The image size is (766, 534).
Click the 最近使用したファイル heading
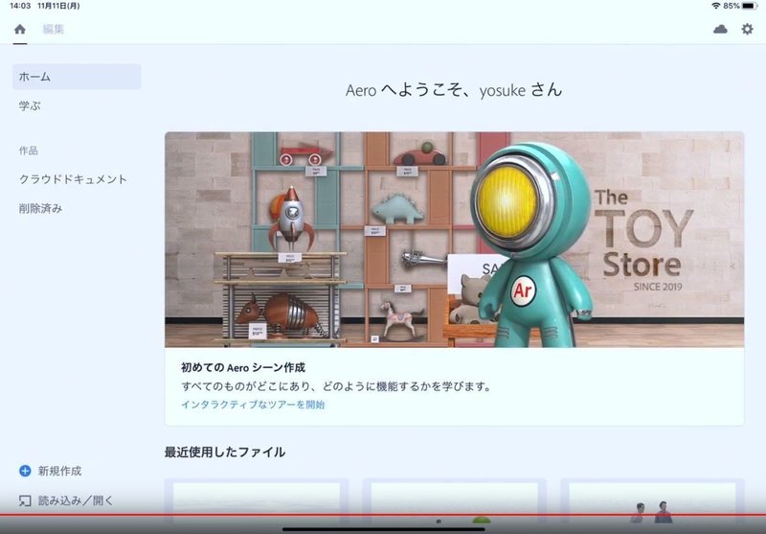[x=225, y=452]
